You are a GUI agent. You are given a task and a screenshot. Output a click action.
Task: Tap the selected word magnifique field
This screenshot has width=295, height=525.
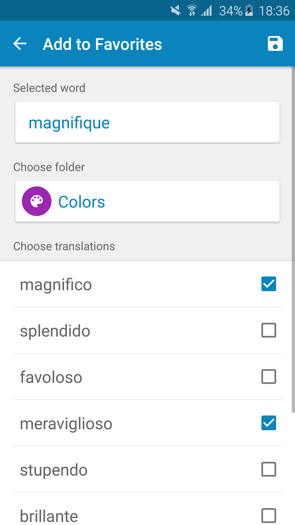tap(147, 122)
